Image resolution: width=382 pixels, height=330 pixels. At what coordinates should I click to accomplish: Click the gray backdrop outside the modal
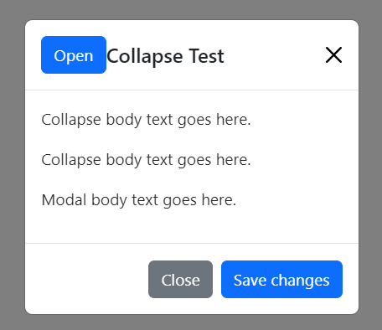[12, 168]
